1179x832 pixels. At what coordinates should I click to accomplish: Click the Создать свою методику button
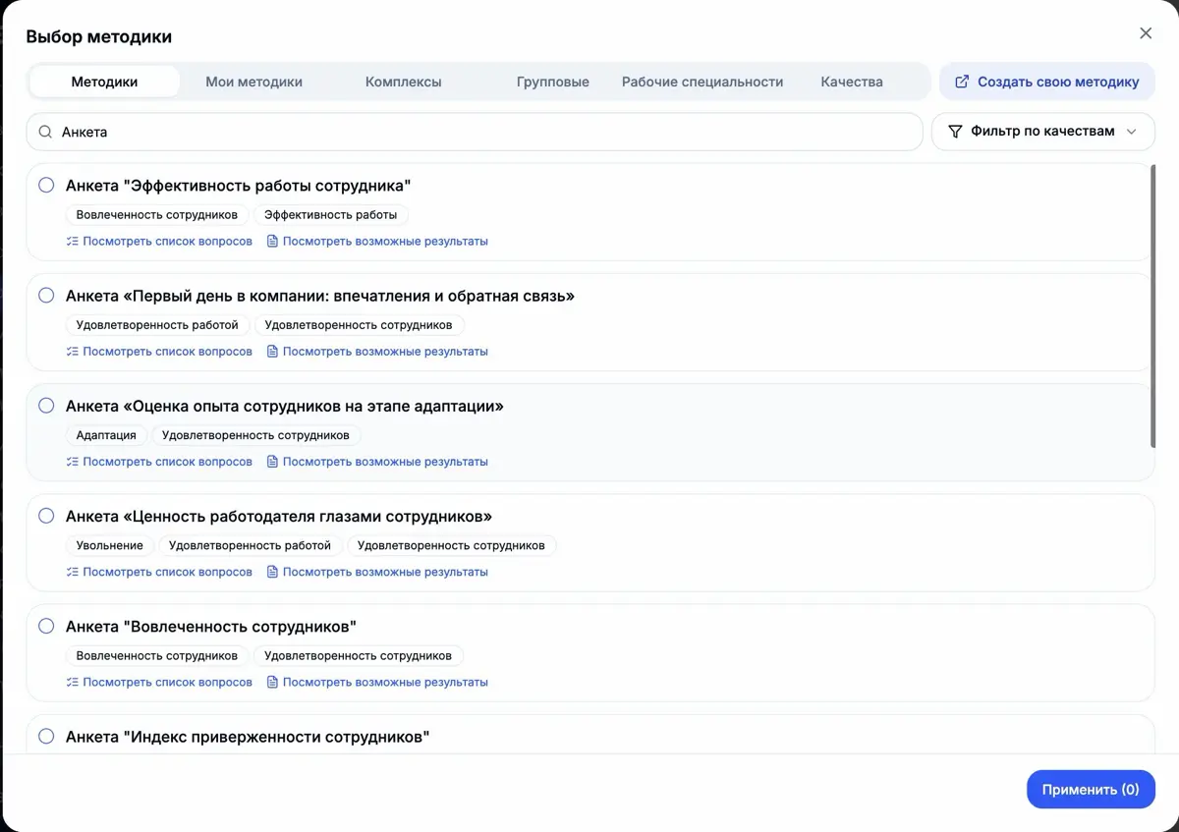1047,82
